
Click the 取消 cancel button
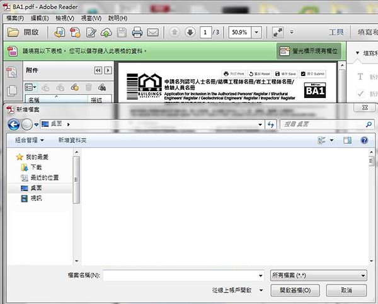tap(345, 290)
